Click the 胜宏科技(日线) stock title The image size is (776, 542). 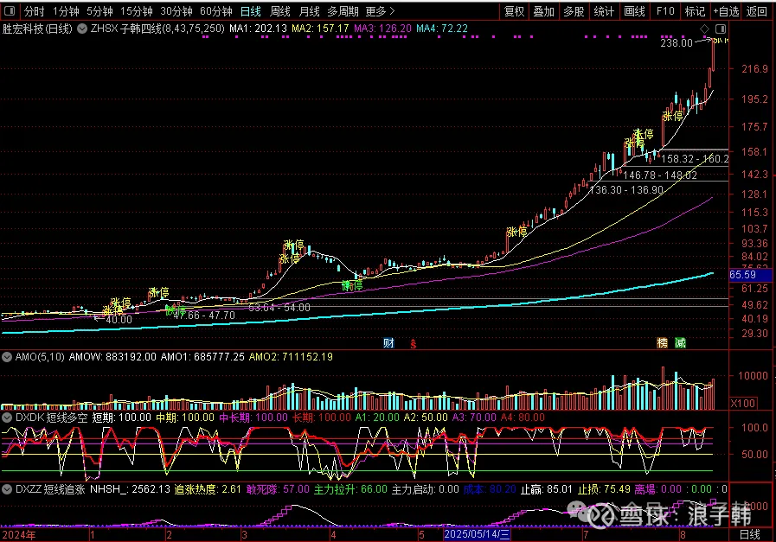[37, 29]
